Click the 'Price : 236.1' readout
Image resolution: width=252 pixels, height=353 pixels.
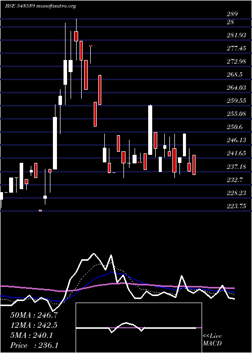tap(34, 345)
